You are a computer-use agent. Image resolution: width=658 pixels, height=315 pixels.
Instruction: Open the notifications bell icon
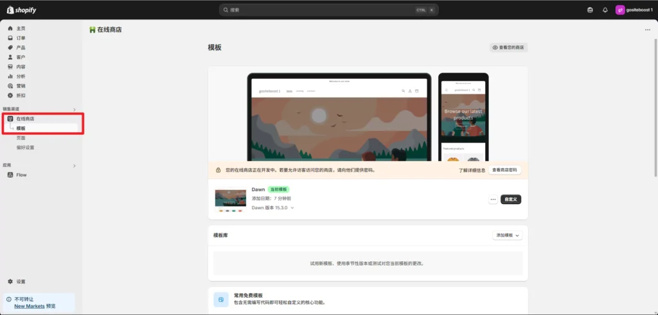coord(605,10)
